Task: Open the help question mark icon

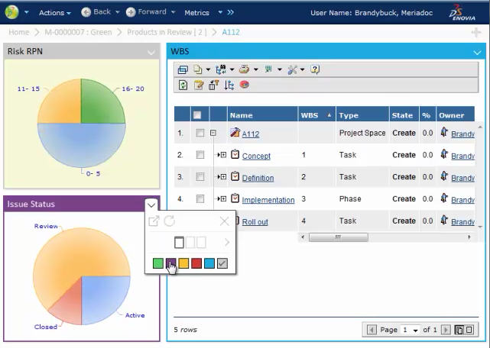Action: click(315, 69)
